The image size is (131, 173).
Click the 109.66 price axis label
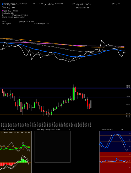pyautogui.click(x=128, y=105)
